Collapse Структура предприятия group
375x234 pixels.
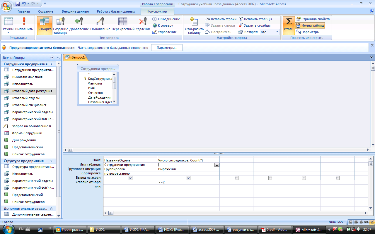[52, 161]
